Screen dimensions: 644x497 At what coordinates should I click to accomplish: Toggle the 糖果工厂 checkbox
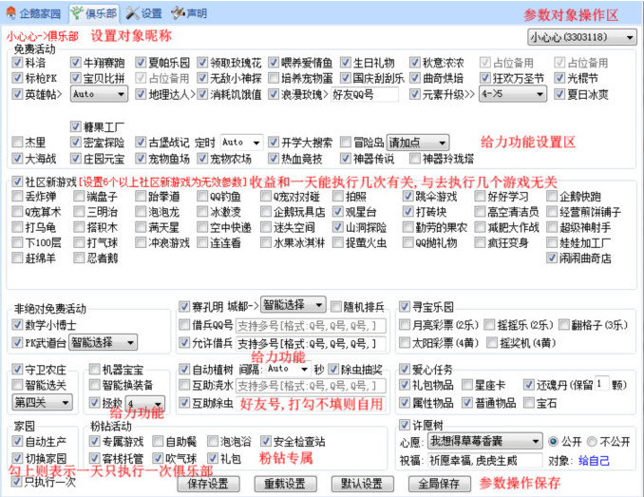[x=75, y=126]
